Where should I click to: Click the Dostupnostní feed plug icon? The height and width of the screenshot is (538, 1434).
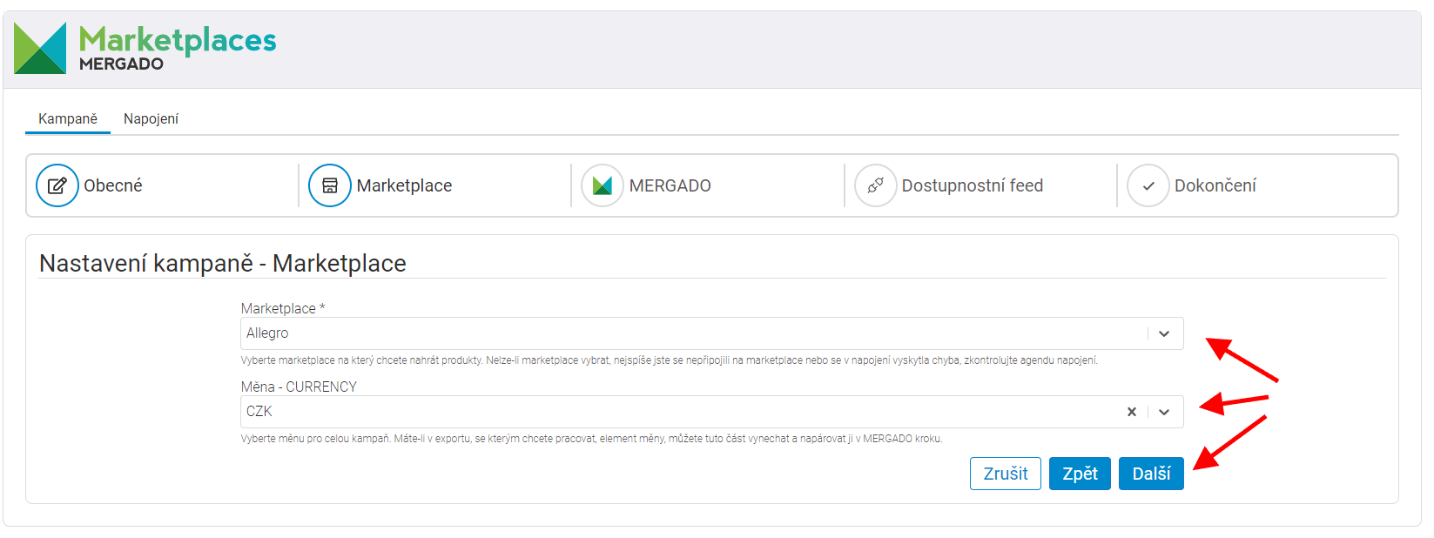(876, 185)
